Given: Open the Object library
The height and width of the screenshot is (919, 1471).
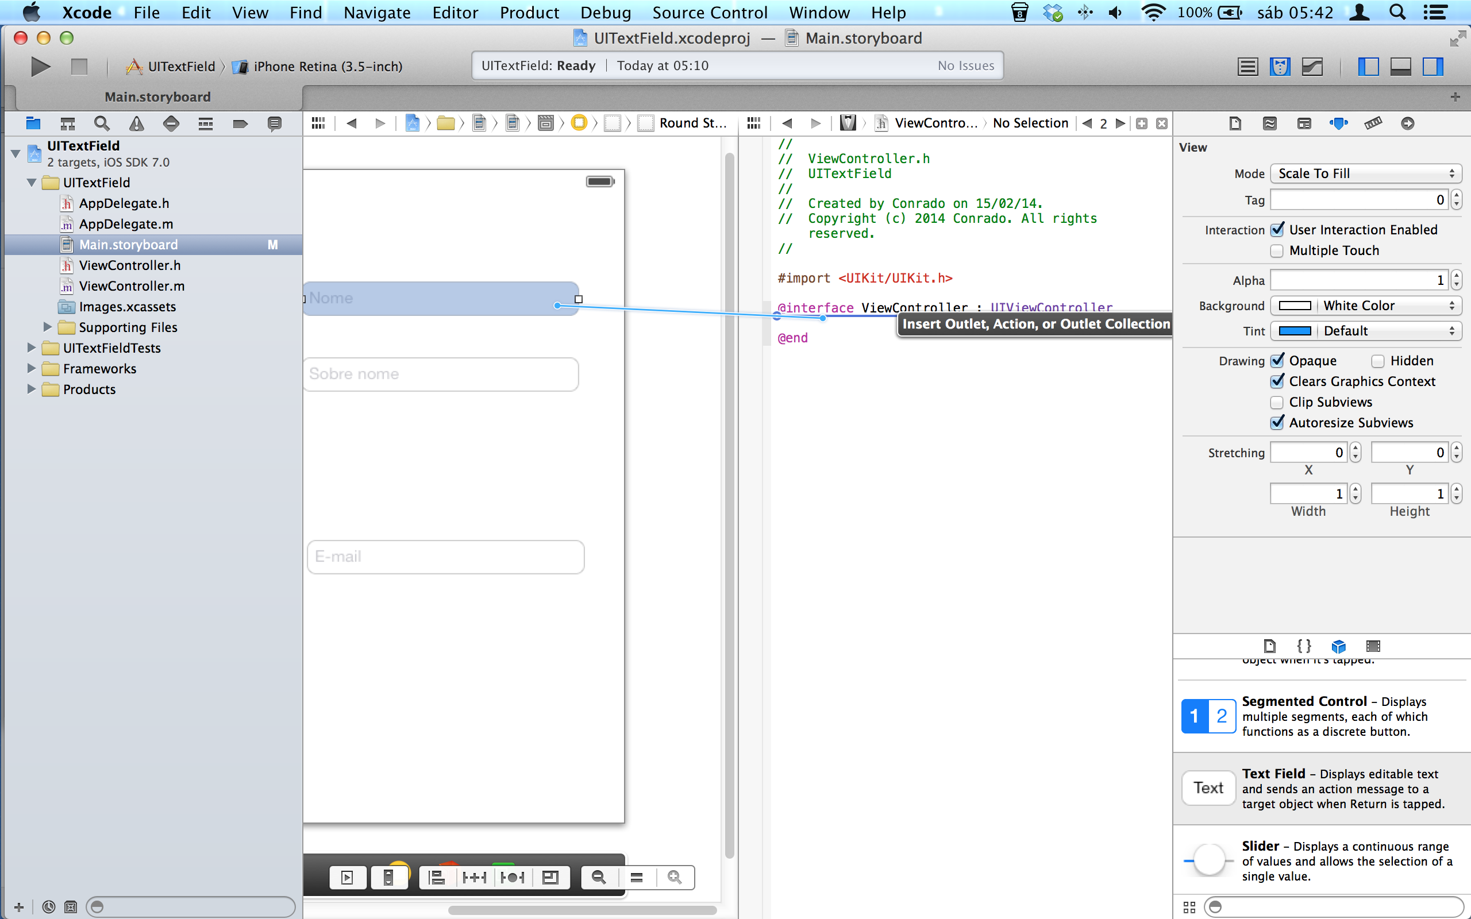Looking at the screenshot, I should pyautogui.click(x=1338, y=646).
